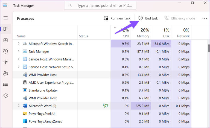Open the hamburger navigation menu
210x128 pixels.
coord(5,18)
